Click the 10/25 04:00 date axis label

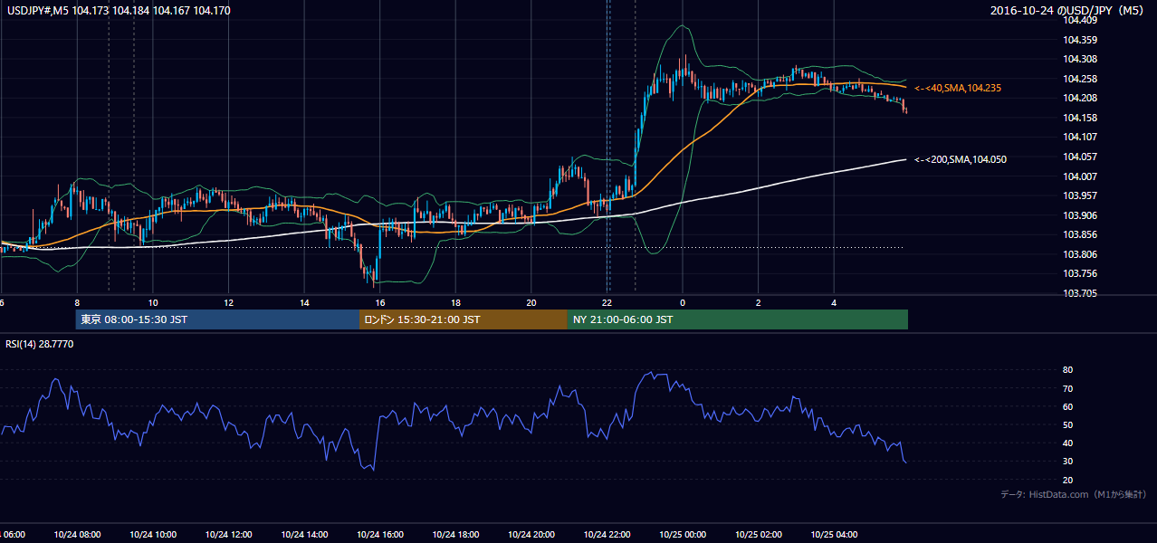834,534
